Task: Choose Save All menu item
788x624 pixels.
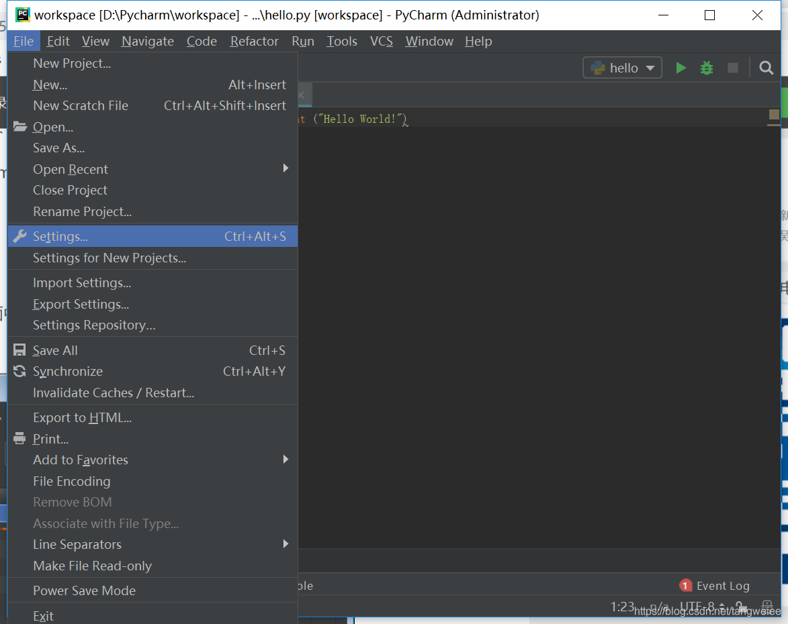Action: pyautogui.click(x=152, y=350)
